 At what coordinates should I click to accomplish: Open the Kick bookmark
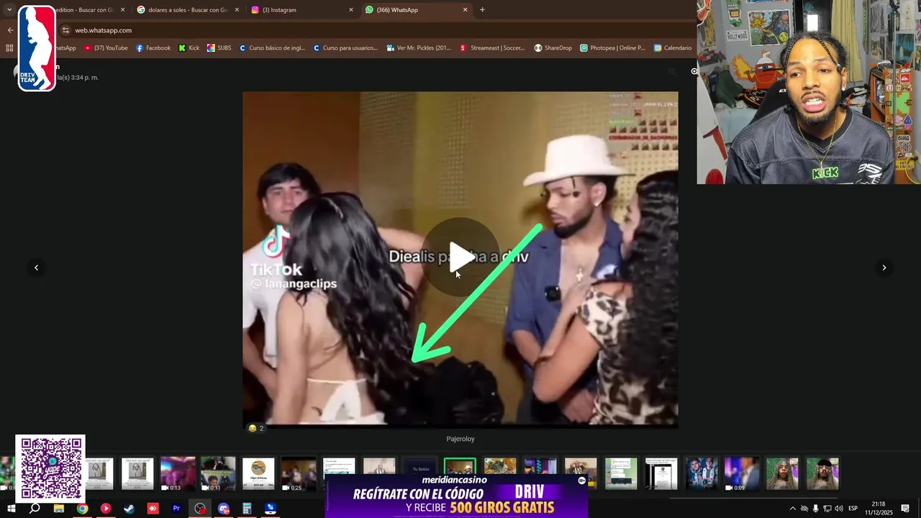point(189,48)
